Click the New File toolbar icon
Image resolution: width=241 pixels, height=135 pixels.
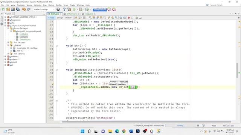click(3, 9)
